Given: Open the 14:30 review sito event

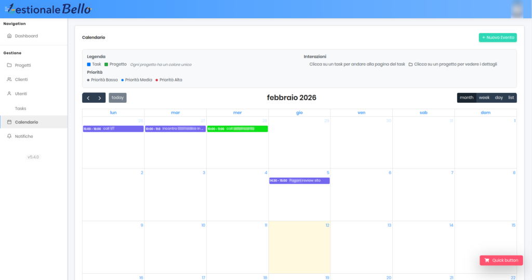Looking at the screenshot, I should (299, 181).
